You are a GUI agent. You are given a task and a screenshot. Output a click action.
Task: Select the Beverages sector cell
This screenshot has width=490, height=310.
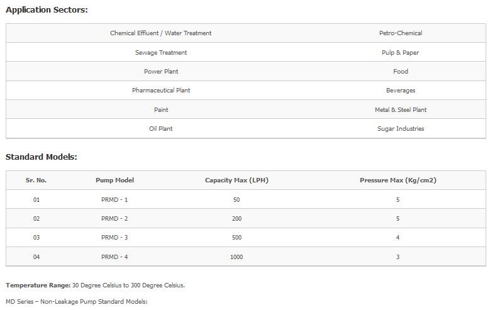[400, 91]
